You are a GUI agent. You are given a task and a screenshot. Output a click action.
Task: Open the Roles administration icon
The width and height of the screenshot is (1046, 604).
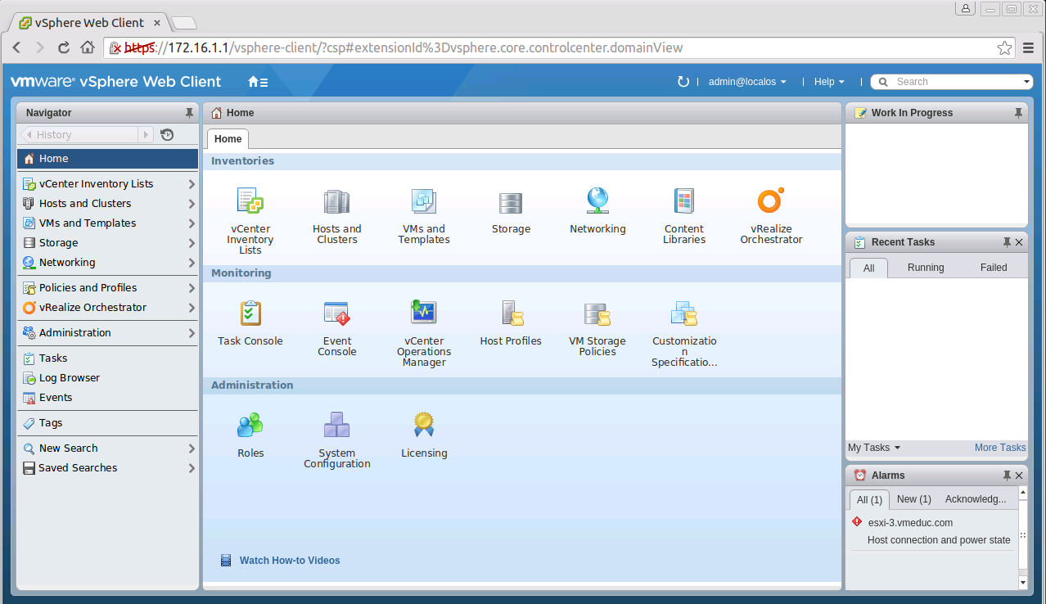coord(250,425)
